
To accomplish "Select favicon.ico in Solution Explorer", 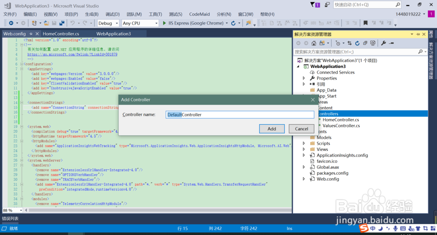I will coord(327,161).
